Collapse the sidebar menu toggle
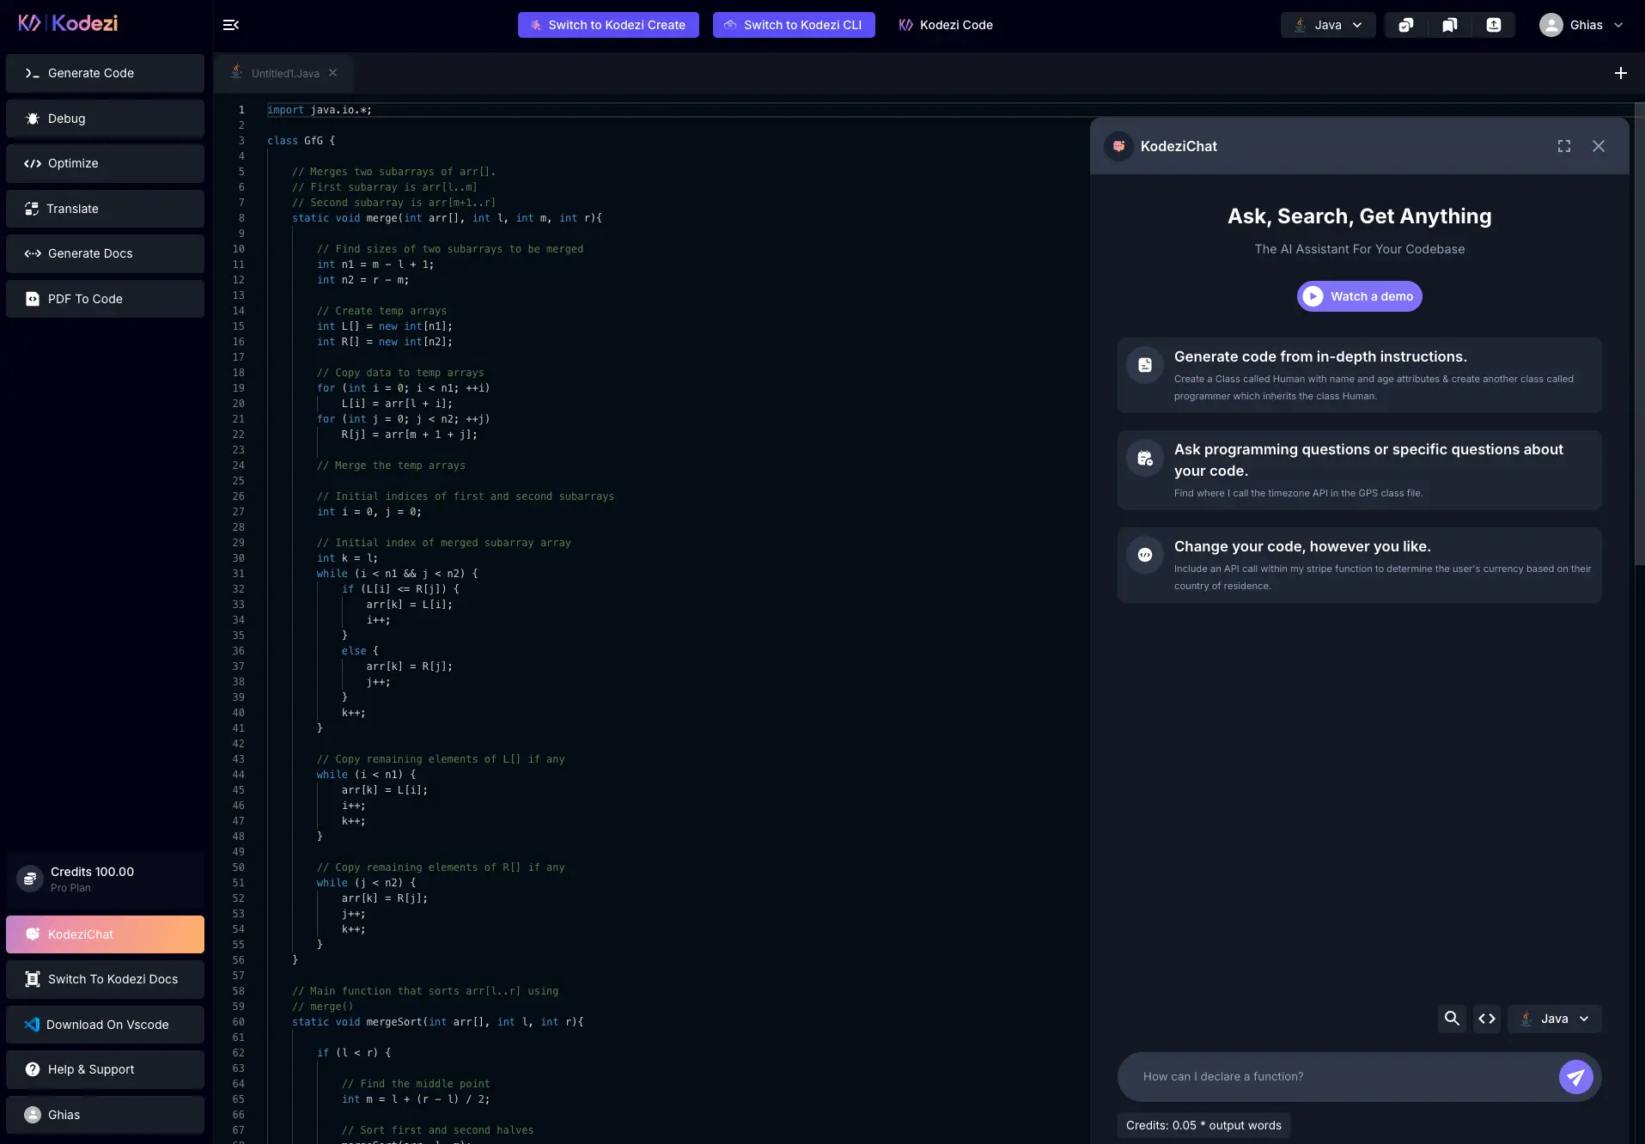 pos(230,25)
